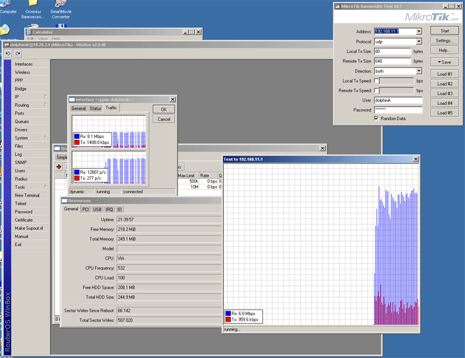Click OK in the Interface window
The width and height of the screenshot is (465, 358).
(x=163, y=110)
